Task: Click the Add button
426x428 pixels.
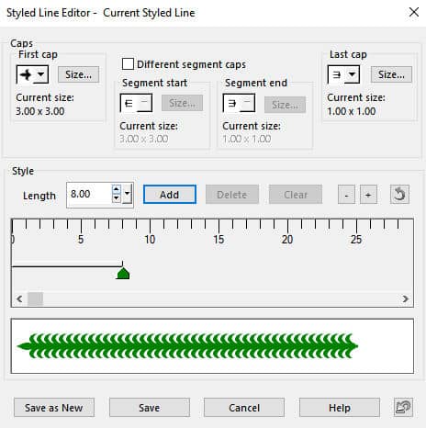Action: tap(170, 194)
